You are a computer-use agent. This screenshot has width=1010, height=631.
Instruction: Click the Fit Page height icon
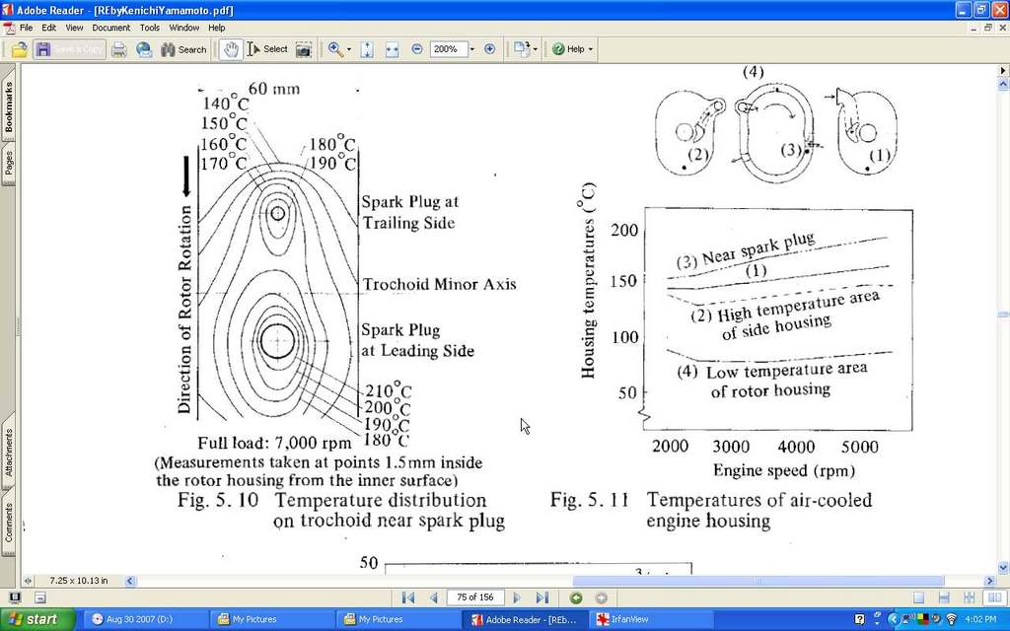pyautogui.click(x=367, y=49)
